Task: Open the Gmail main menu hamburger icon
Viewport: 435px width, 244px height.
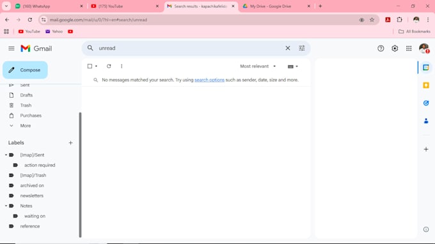Action: [12, 49]
